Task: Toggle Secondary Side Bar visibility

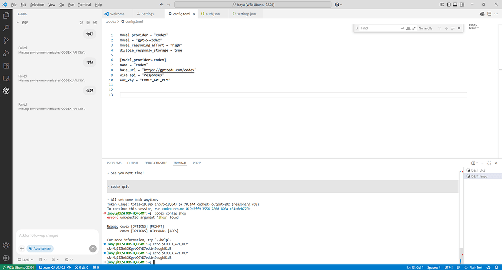Action: (x=462, y=5)
